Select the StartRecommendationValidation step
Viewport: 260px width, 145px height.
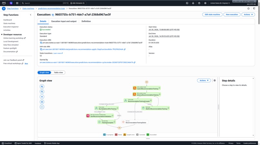click(x=100, y=116)
